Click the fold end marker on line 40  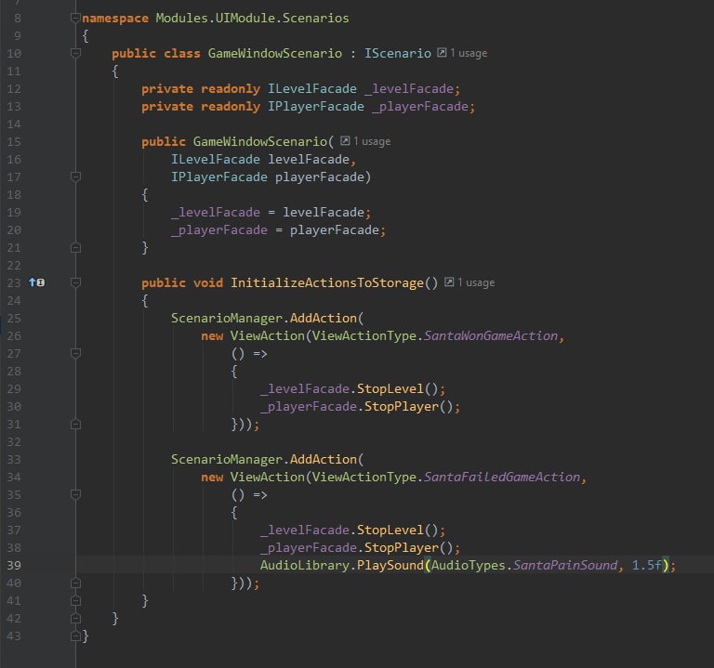point(75,583)
